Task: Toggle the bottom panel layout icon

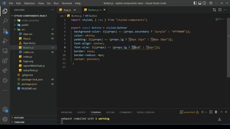Action: pyautogui.click(x=200, y=3)
